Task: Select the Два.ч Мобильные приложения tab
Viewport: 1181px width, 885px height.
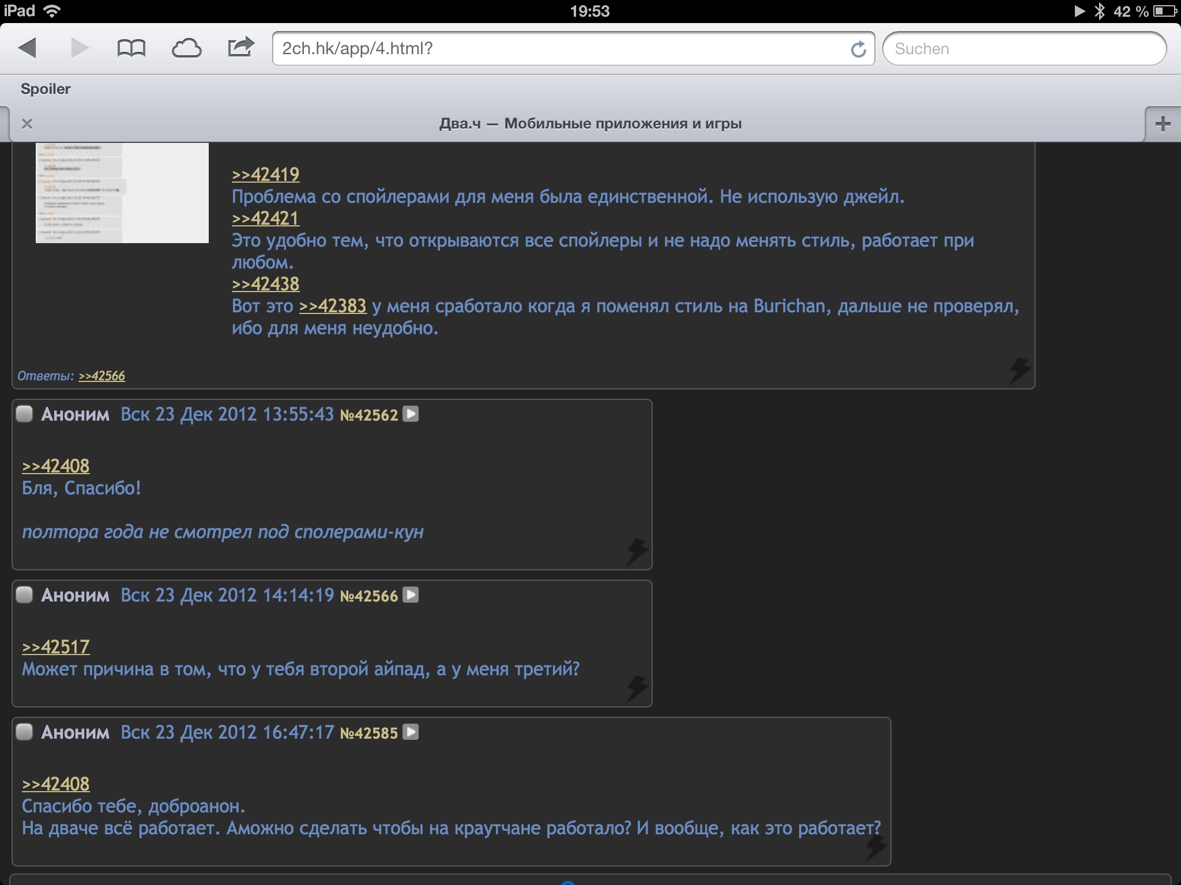Action: [x=590, y=124]
